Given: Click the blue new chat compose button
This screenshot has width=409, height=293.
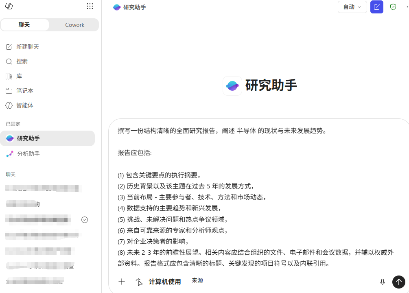Looking at the screenshot, I should (x=377, y=7).
